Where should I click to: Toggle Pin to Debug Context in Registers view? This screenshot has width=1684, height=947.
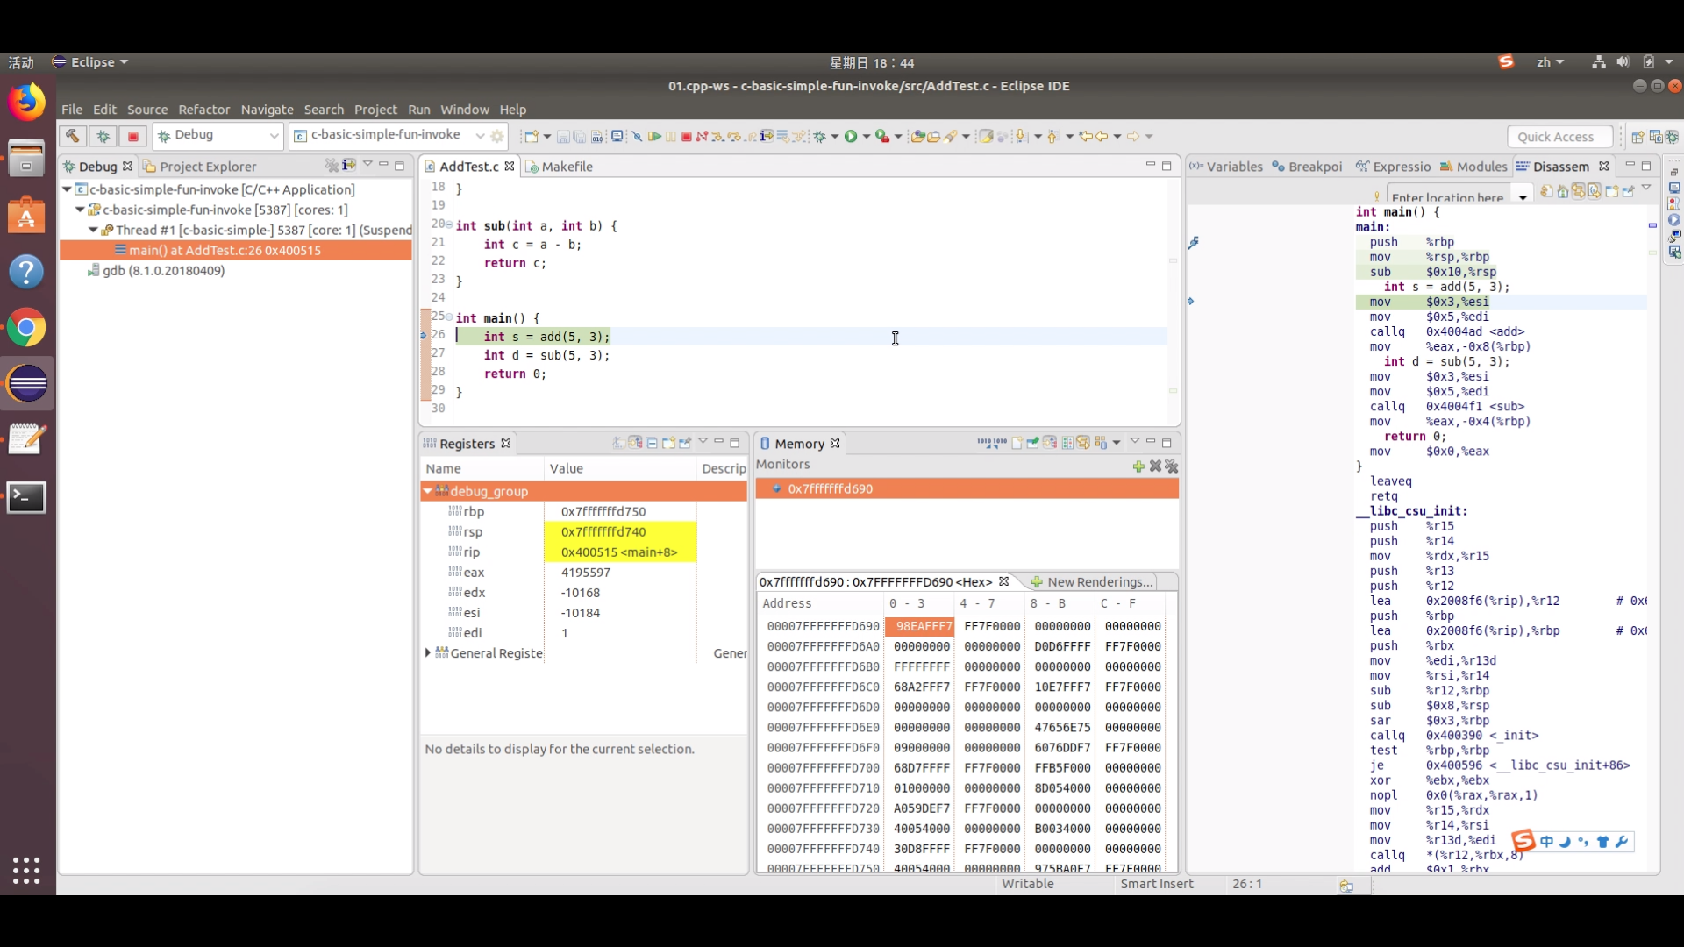(x=684, y=443)
